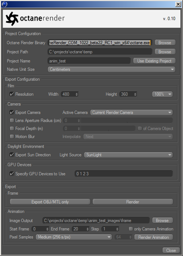Toggle the Specify GPU Devices to Use checkbox
The width and height of the screenshot is (183, 256).
coord(12,173)
